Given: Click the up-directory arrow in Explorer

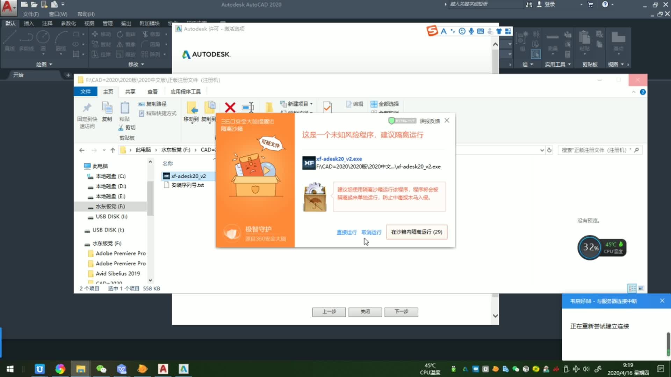Looking at the screenshot, I should coord(113,150).
